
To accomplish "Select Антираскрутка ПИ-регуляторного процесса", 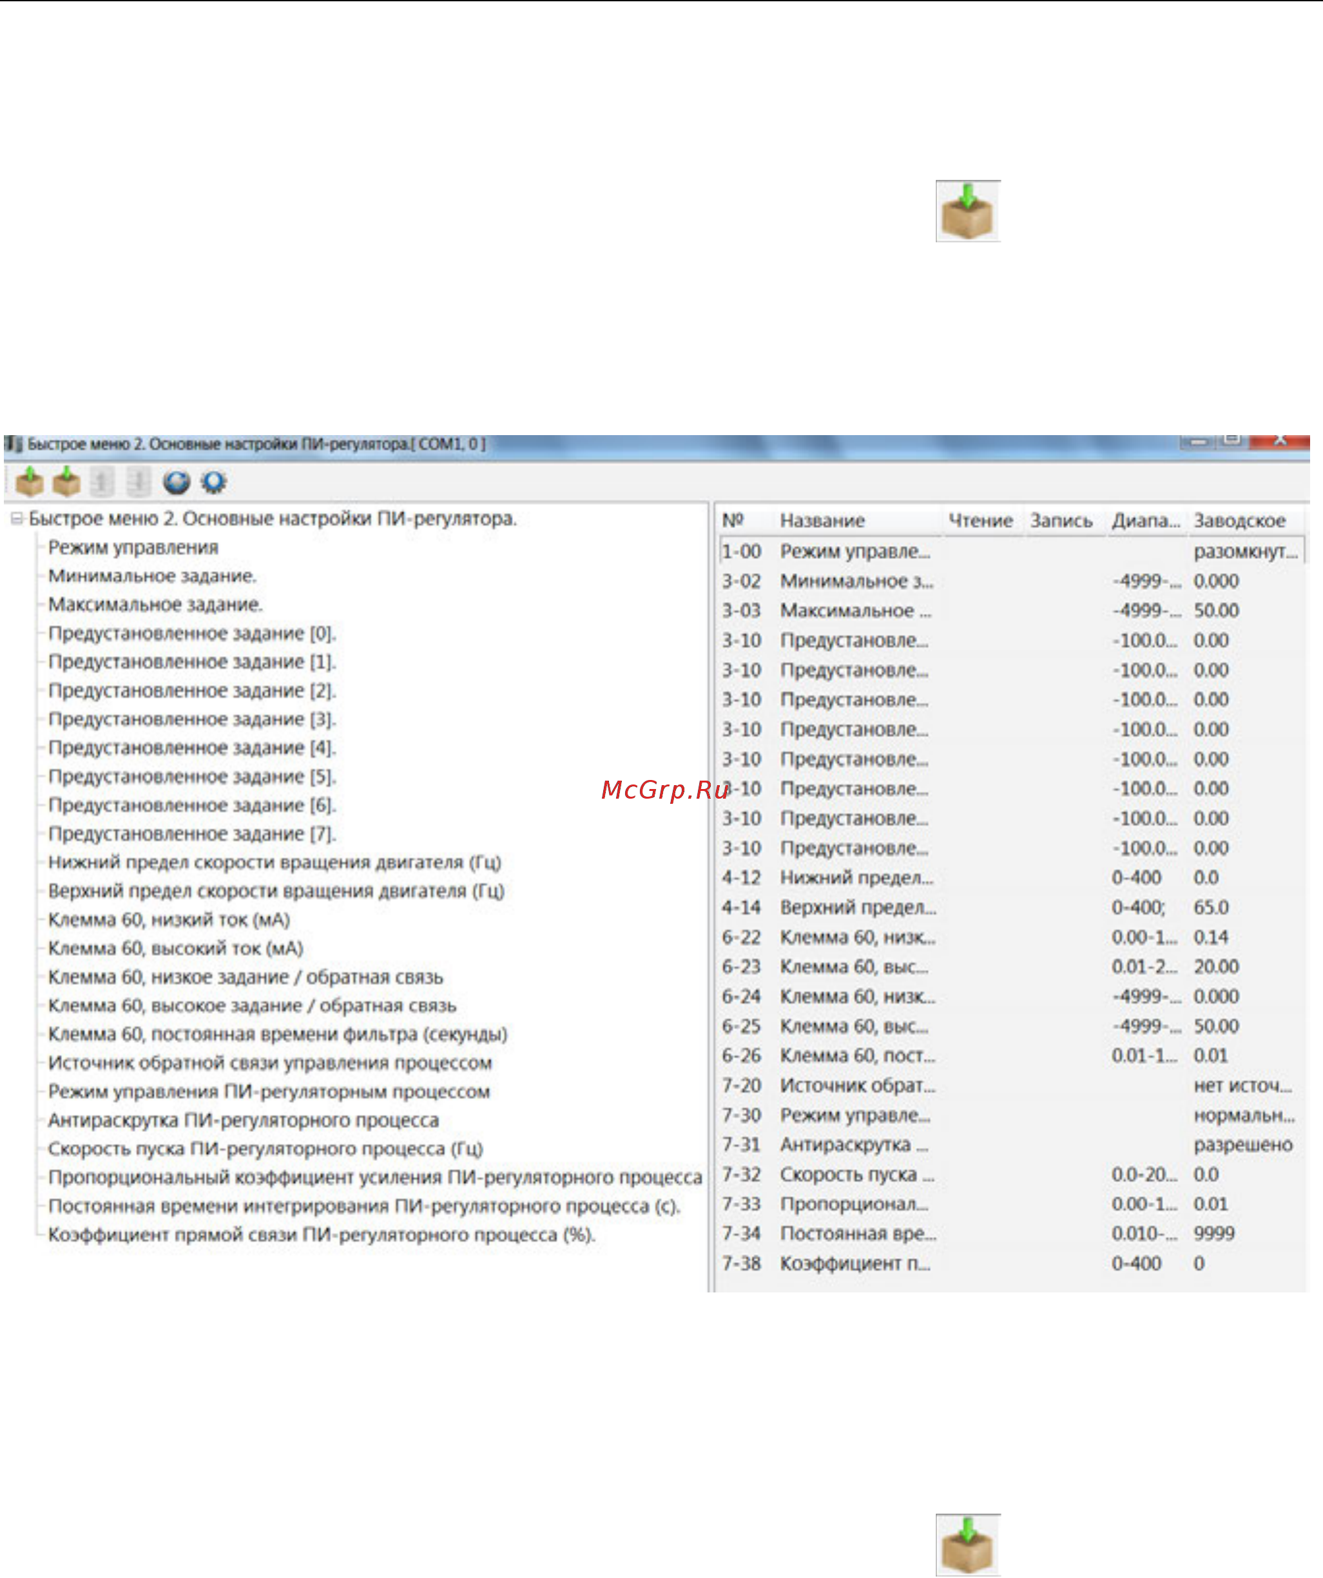I will [244, 1120].
